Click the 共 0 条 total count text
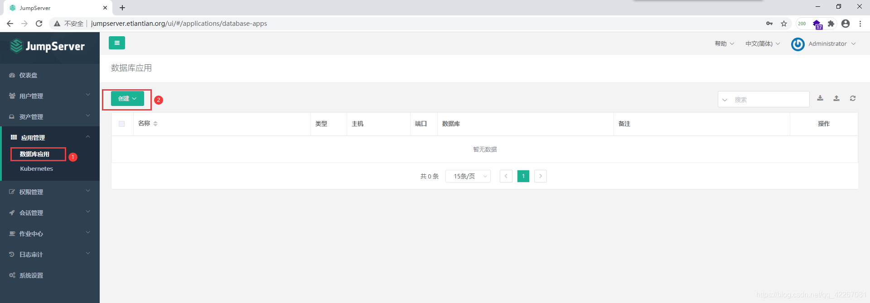 point(429,176)
